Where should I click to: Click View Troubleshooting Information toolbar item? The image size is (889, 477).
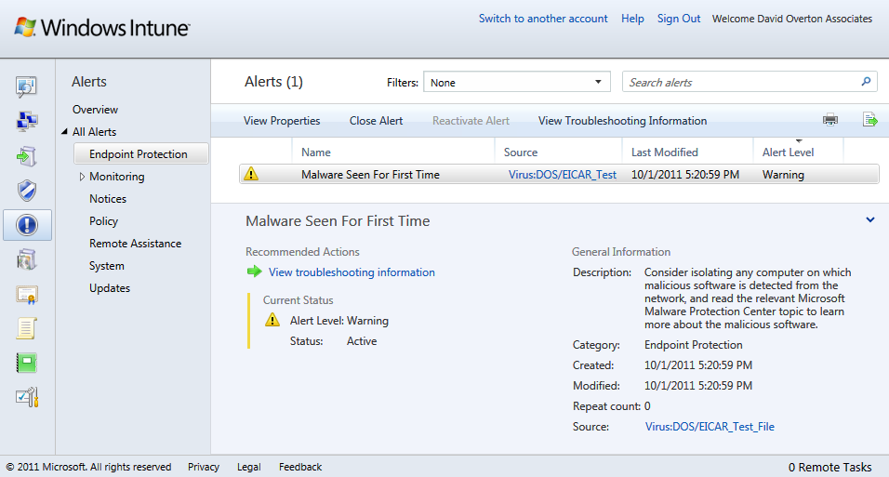point(622,120)
